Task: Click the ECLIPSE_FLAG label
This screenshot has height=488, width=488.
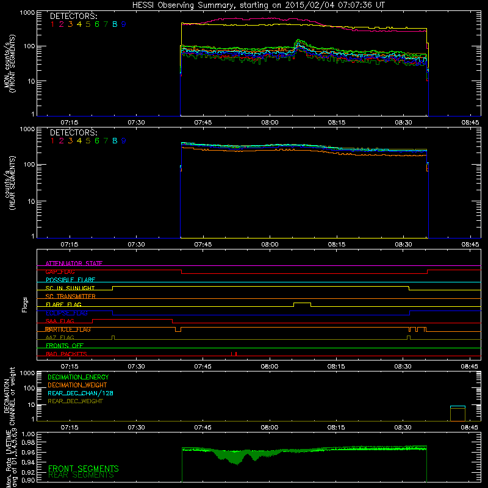Action: pyautogui.click(x=66, y=313)
